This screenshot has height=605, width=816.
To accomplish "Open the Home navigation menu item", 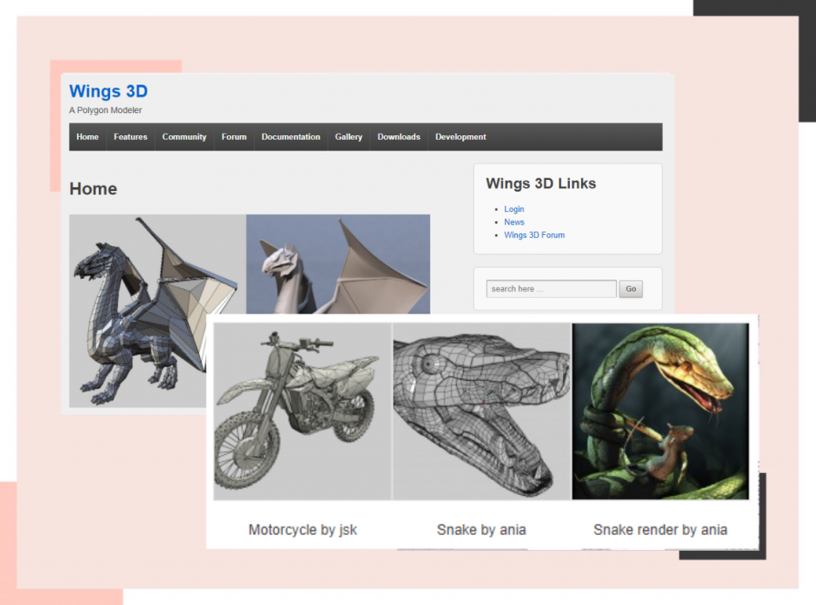I will [87, 137].
